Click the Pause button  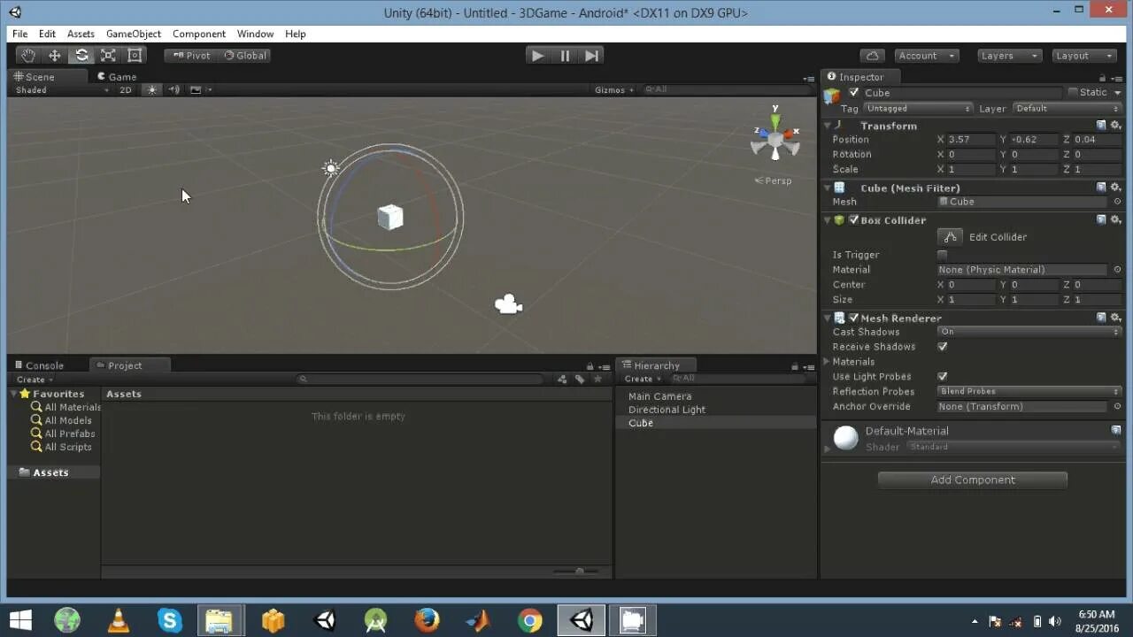point(565,55)
